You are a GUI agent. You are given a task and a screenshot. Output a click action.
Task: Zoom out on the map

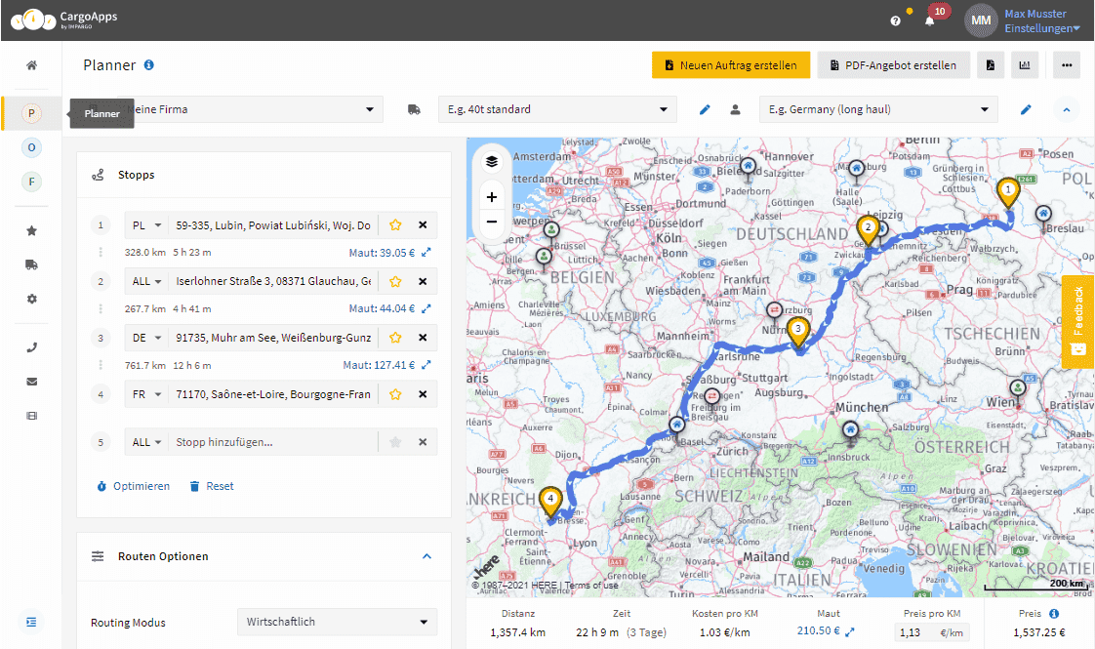pyautogui.click(x=491, y=222)
